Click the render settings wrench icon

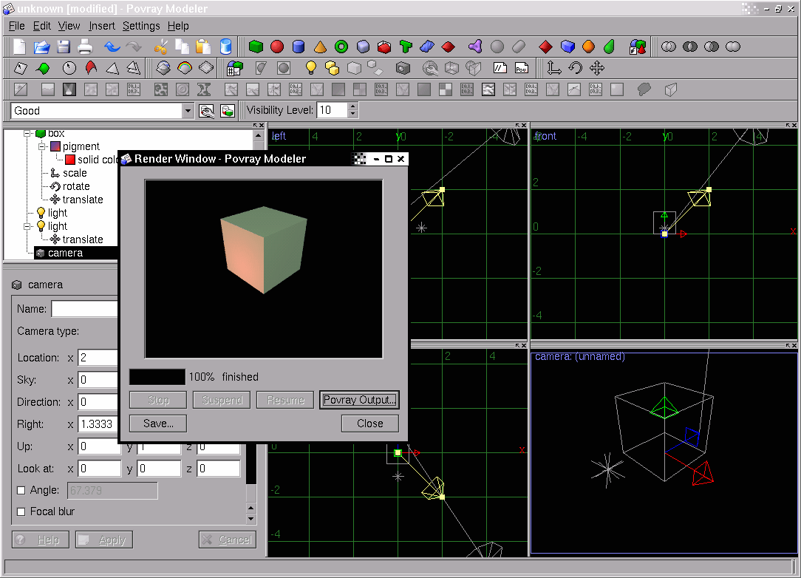tap(206, 111)
